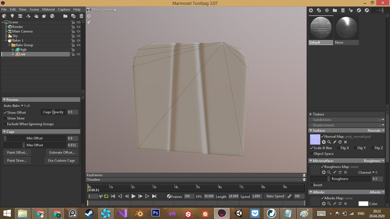Add a new camera to the scene
Viewport: 390px width, 219px height.
[x=20, y=16]
